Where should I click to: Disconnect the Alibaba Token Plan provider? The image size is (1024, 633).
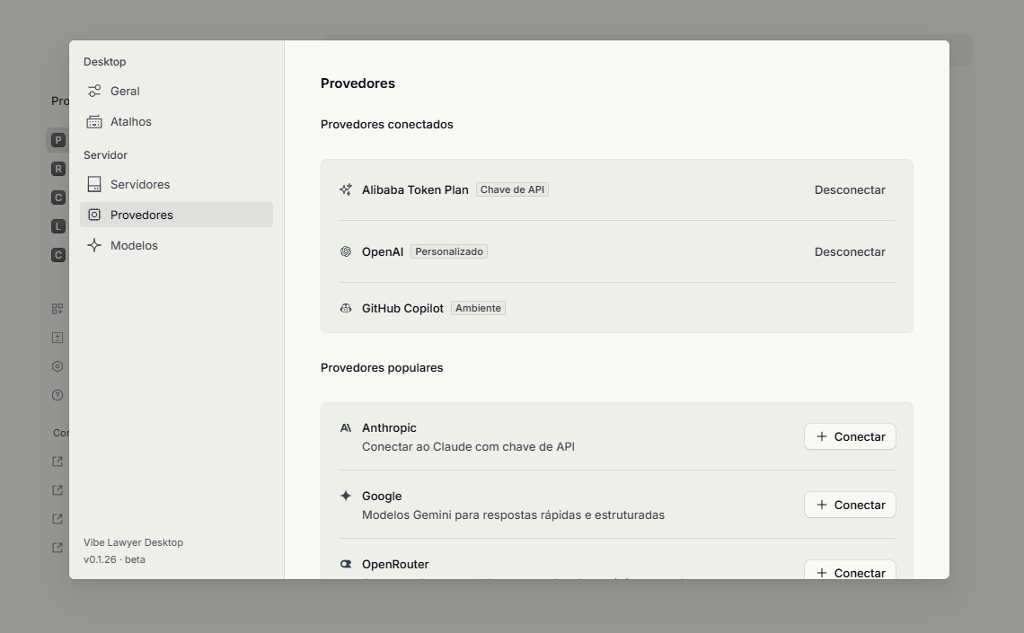[850, 190]
